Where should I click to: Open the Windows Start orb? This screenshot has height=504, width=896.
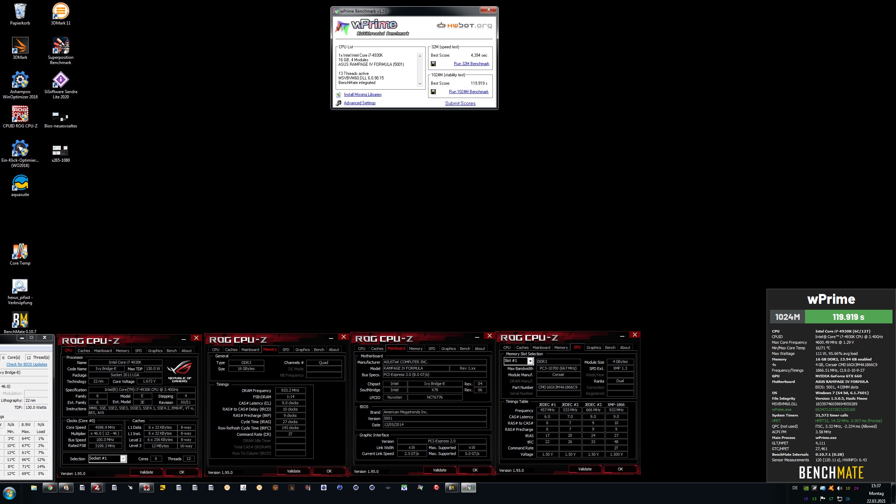point(9,493)
